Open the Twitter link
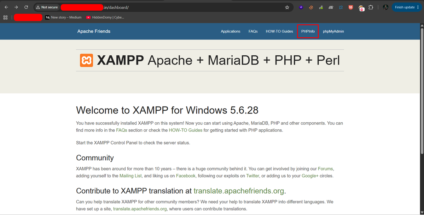Viewport: 424px width, 215px height. coord(252,176)
